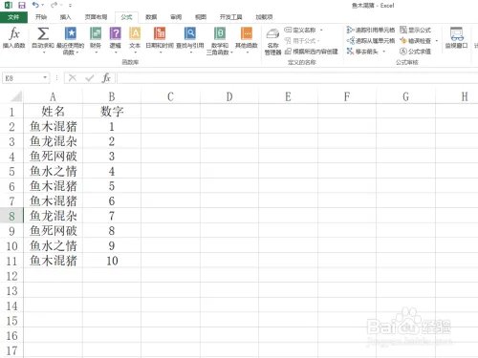
Task: Select column A header
Action: pyautogui.click(x=53, y=96)
